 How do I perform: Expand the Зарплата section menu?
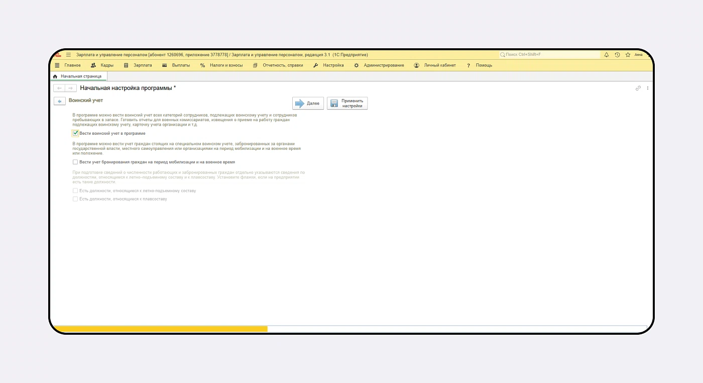point(138,65)
